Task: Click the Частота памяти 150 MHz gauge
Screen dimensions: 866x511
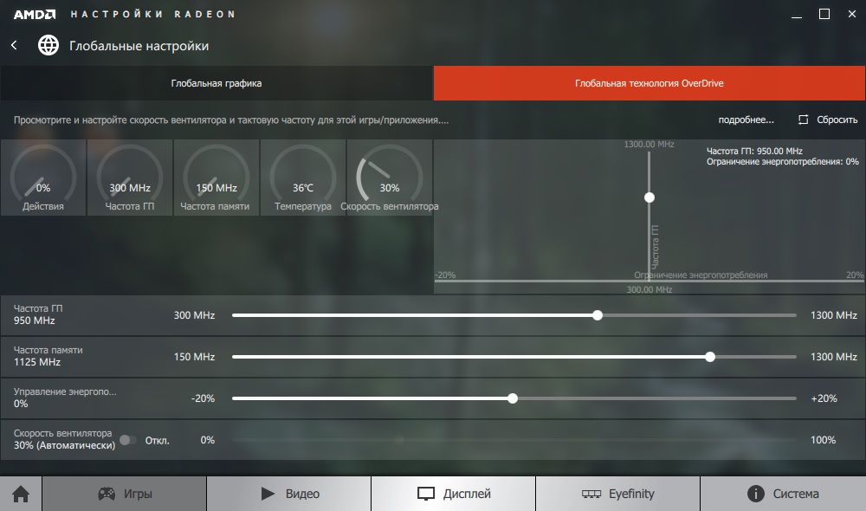Action: 216,178
